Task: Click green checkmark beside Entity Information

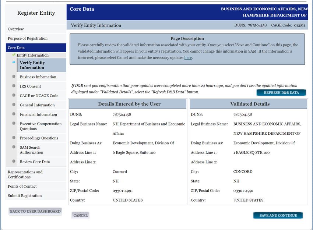Action: point(14,55)
